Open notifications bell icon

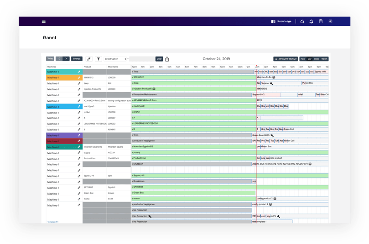[x=311, y=21]
